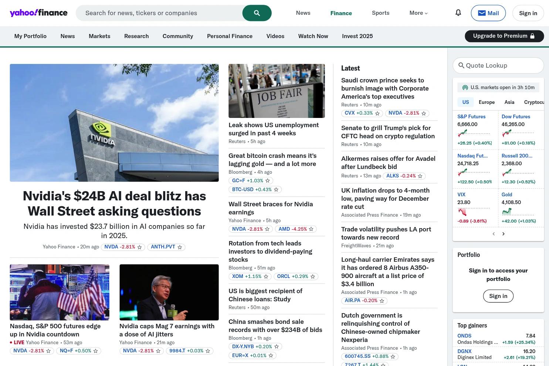Screen dimensions: 549x366
Task: Open the notifications bell
Action: pyautogui.click(x=458, y=13)
